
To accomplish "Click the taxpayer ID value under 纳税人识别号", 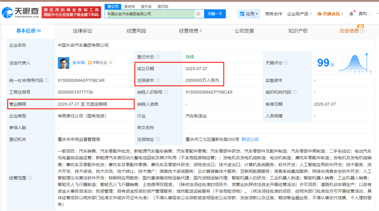I will tap(209, 92).
